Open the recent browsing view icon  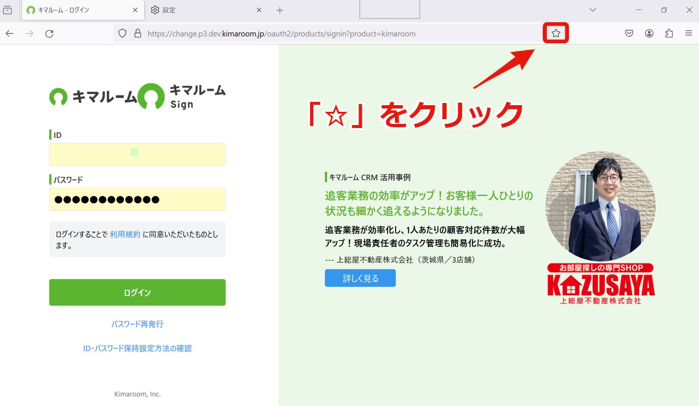[x=7, y=10]
